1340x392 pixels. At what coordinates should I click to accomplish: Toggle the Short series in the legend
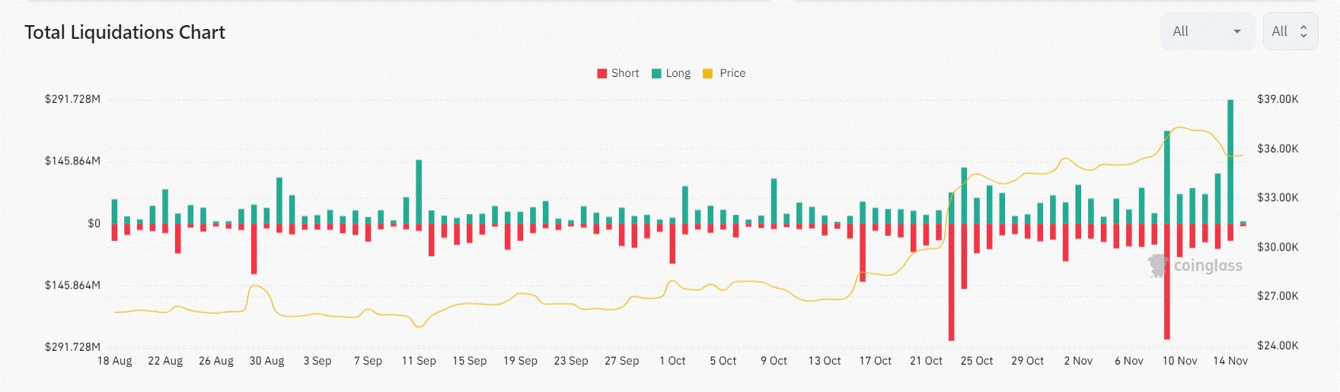pyautogui.click(x=625, y=73)
